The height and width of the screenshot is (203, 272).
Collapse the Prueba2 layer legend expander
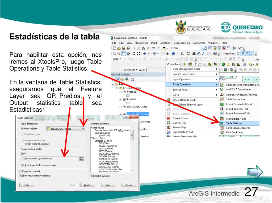pyautogui.click(x=120, y=92)
